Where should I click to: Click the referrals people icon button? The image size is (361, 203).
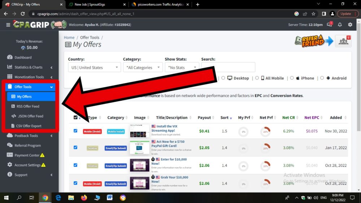343,41
